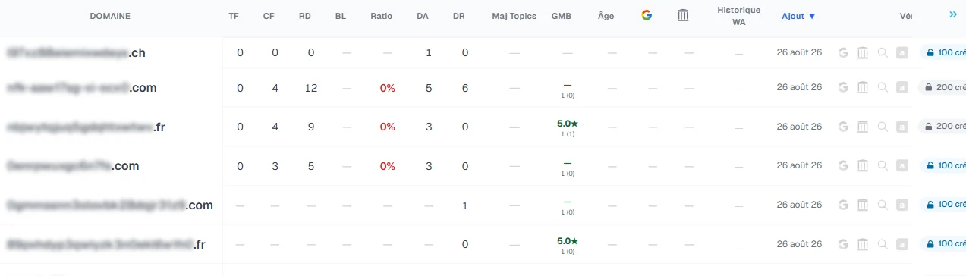
Task: Click magnifier icon in the DR 1 .com row
Action: click(x=882, y=205)
